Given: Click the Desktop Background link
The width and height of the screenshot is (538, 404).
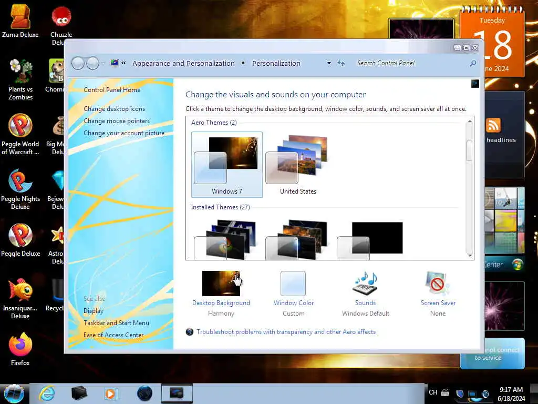Looking at the screenshot, I should [221, 303].
